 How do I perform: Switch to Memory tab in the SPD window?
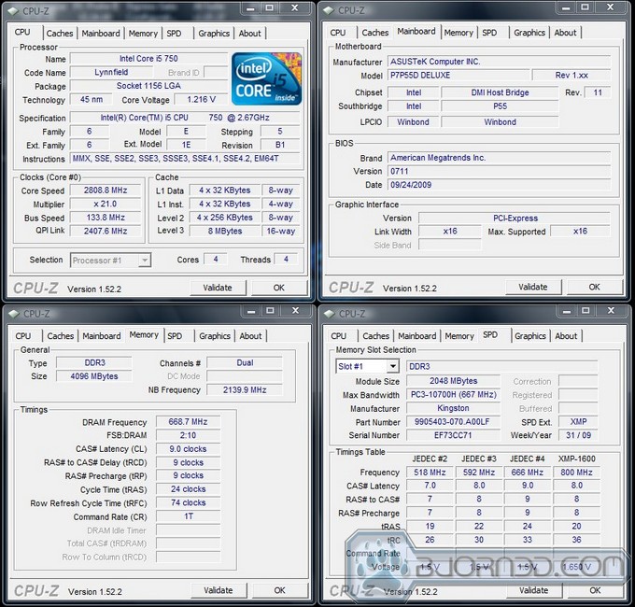[459, 335]
